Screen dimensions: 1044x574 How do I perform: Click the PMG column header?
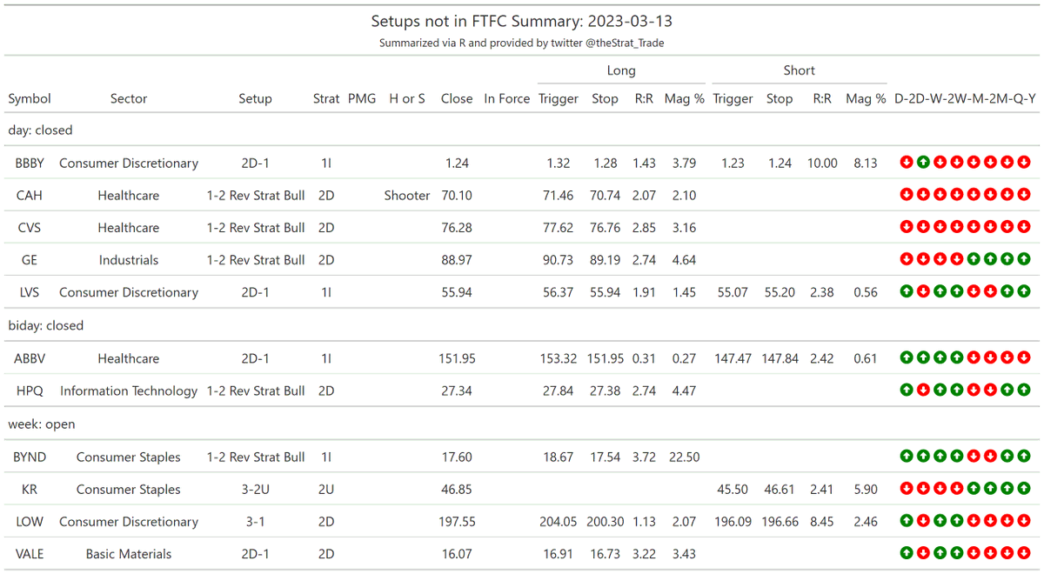pyautogui.click(x=362, y=98)
